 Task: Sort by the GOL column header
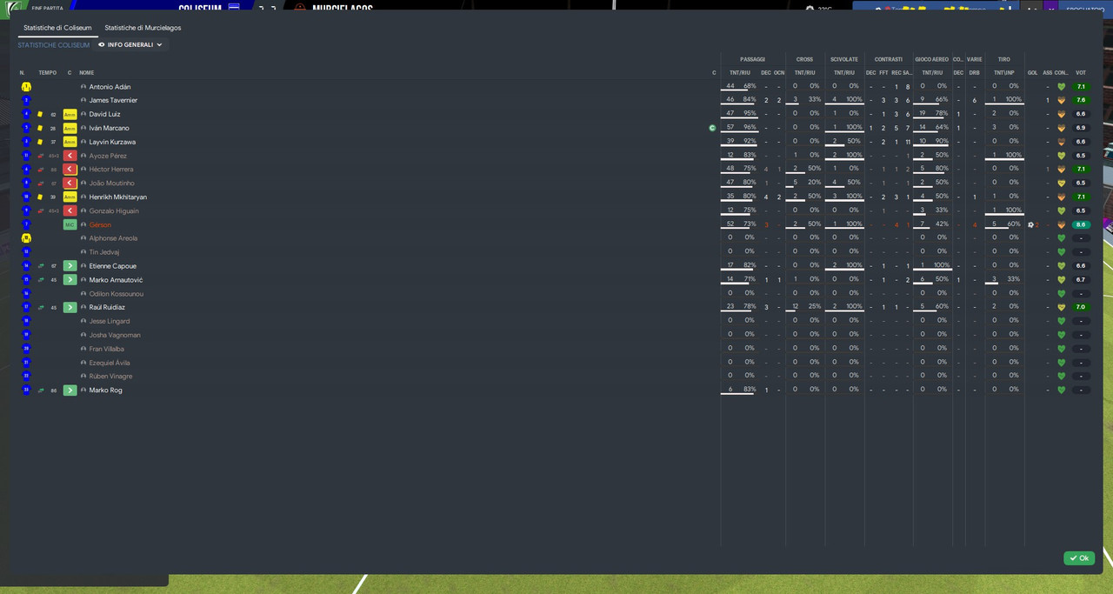coord(1032,73)
